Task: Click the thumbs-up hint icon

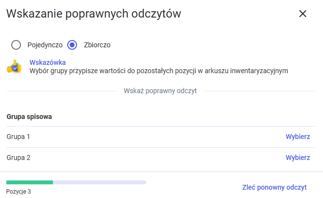Action: pos(14,67)
